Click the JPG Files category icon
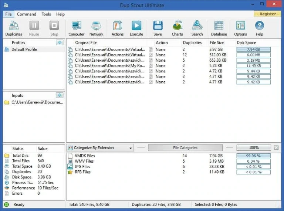The width and height of the screenshot is (284, 211). tap(70, 167)
